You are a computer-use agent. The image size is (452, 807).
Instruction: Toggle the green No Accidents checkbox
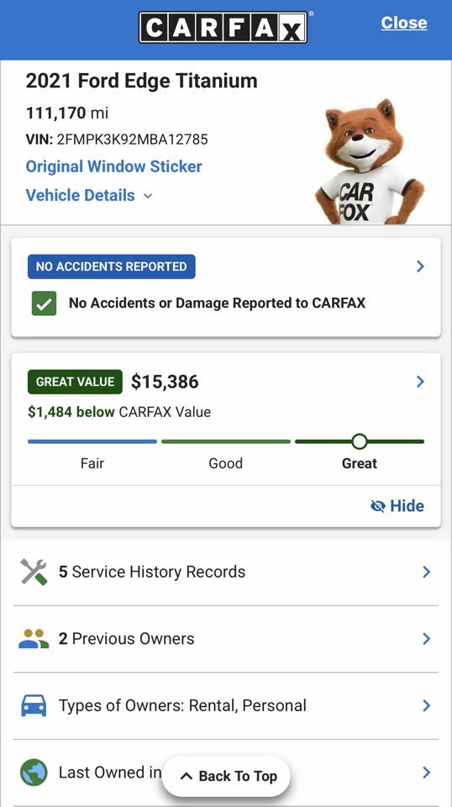click(x=45, y=303)
